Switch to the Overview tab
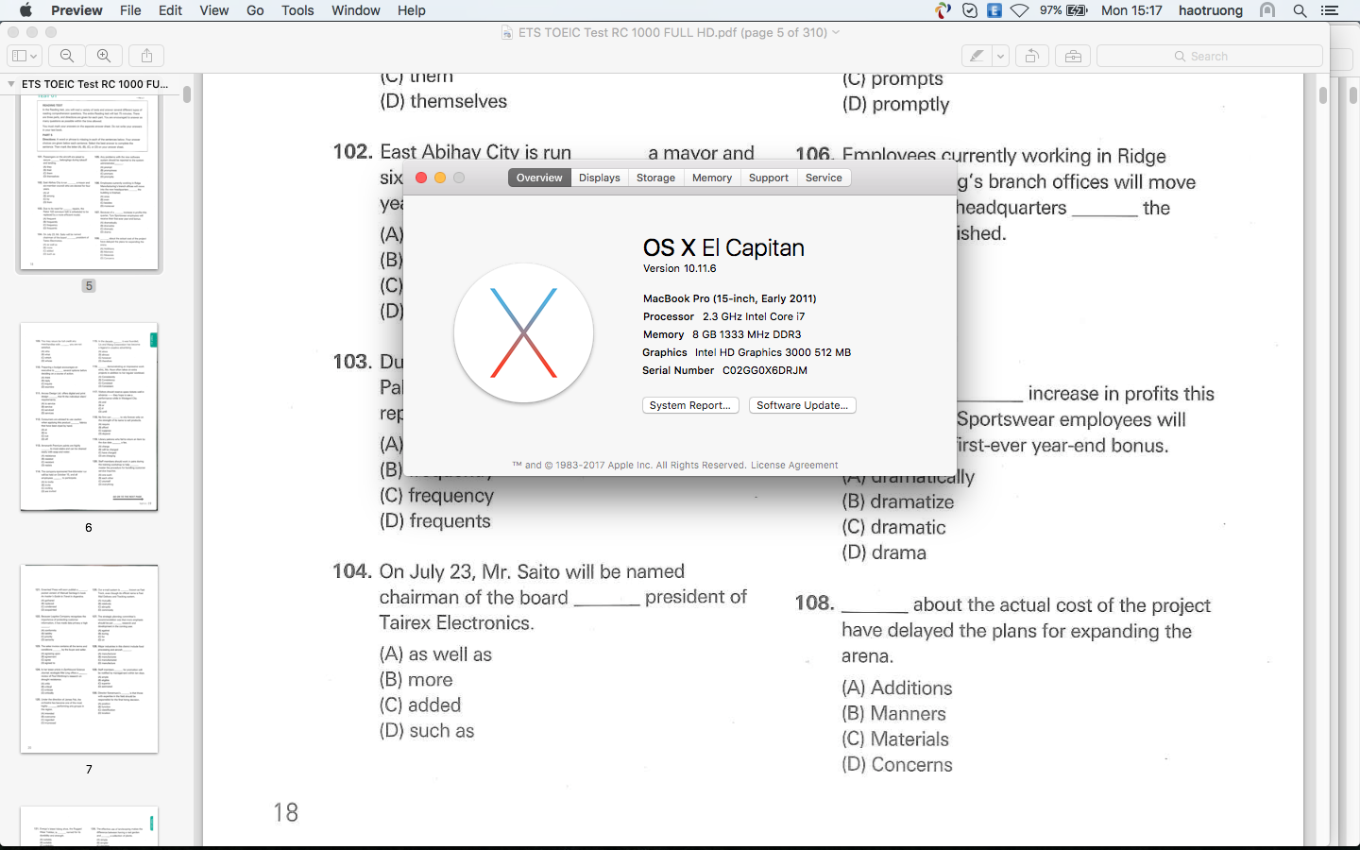 tap(539, 178)
